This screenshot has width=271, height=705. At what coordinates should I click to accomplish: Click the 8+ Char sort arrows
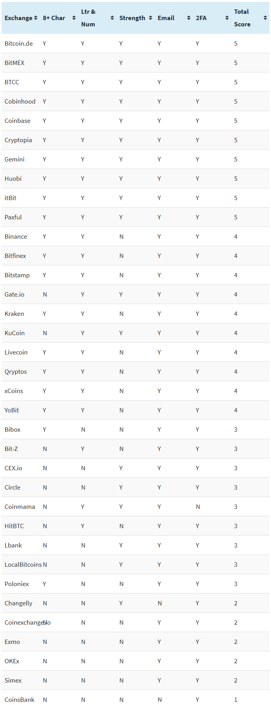coord(74,18)
